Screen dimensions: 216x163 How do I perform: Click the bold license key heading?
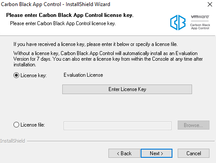click(x=70, y=15)
